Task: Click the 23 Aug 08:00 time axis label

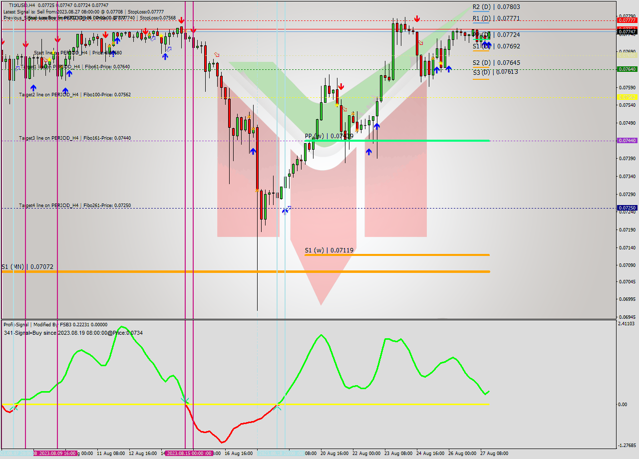Action: pyautogui.click(x=398, y=454)
